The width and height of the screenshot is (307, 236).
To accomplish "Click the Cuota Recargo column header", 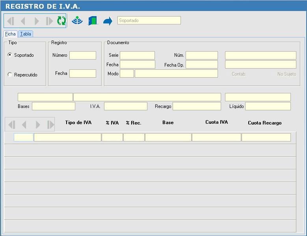I will click(x=265, y=123).
